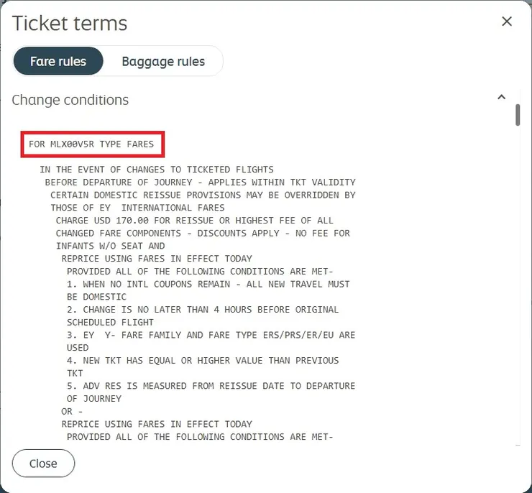Collapse the Change conditions section chevron
Image resolution: width=532 pixels, height=493 pixels.
[502, 97]
